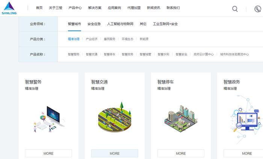
Task: Click MORE on 智慧停车 card
Action: click(181, 153)
